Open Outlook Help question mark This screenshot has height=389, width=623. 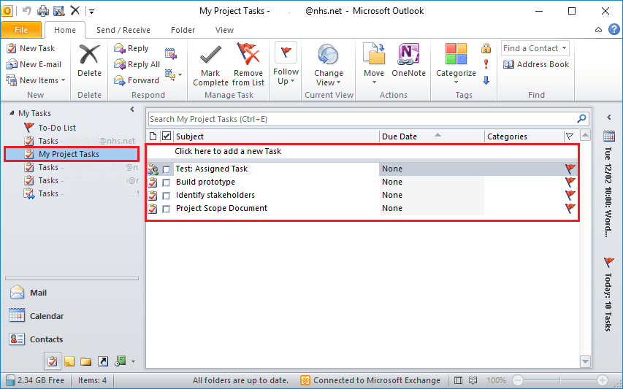tap(614, 29)
